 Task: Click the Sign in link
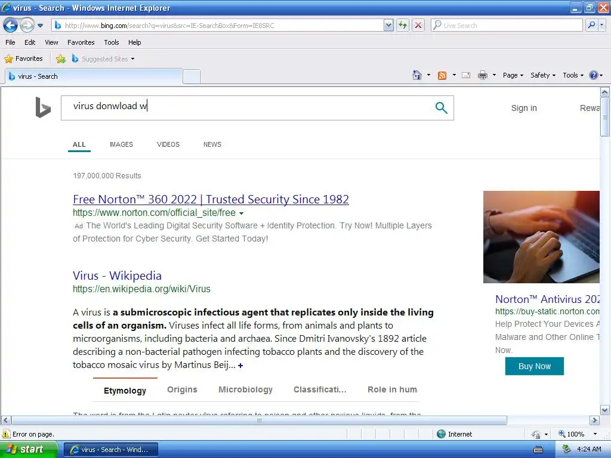[x=524, y=109]
